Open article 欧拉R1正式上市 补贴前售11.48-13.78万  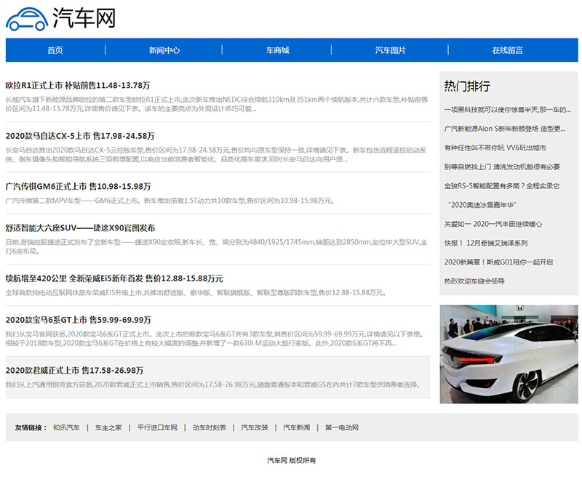78,86
